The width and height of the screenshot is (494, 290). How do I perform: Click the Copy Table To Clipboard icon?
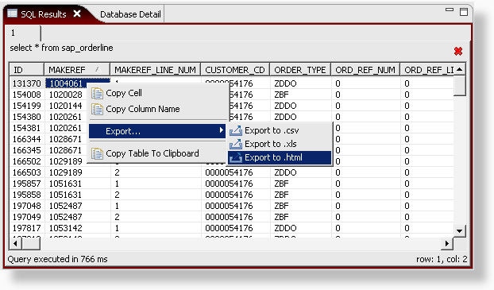(x=97, y=154)
